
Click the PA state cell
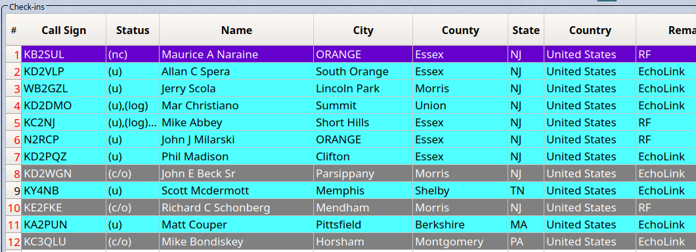[x=526, y=242]
